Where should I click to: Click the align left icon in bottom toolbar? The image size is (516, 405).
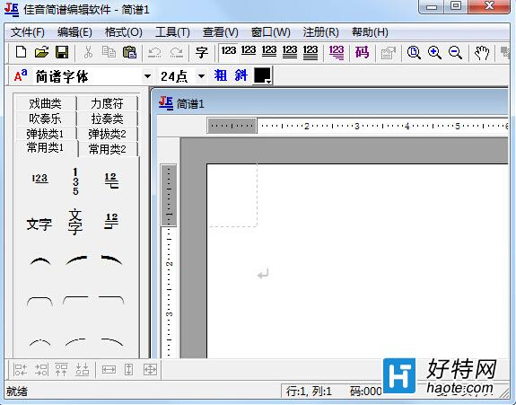tap(20, 369)
